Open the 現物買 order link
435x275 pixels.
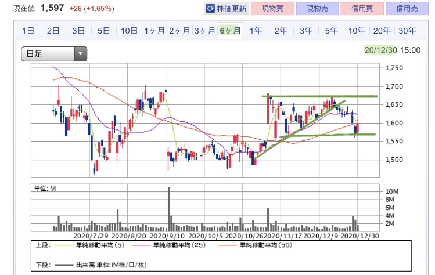[x=272, y=9]
